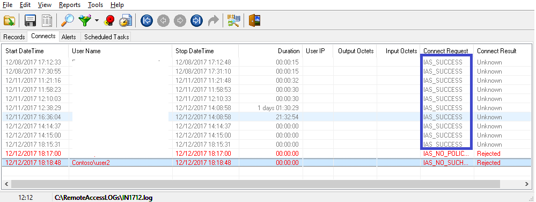Viewport: 536px width, 202px height.
Task: Go to first record navigation button
Action: [146, 20]
